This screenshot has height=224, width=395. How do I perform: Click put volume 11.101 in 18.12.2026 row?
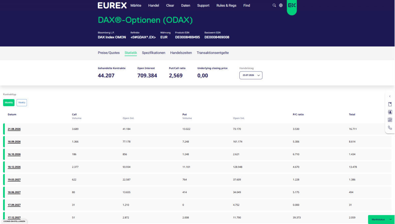(x=186, y=167)
